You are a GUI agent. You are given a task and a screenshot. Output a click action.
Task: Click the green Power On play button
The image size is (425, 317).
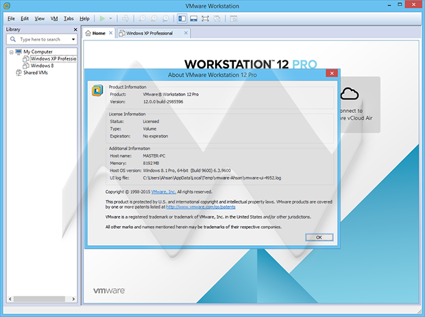click(x=102, y=18)
